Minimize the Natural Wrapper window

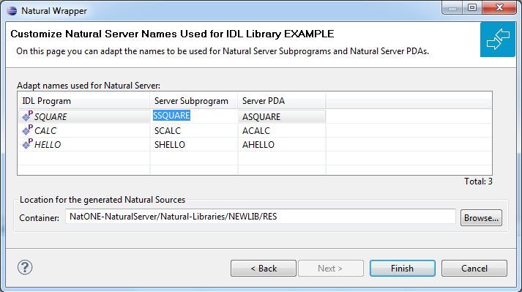[452, 8]
